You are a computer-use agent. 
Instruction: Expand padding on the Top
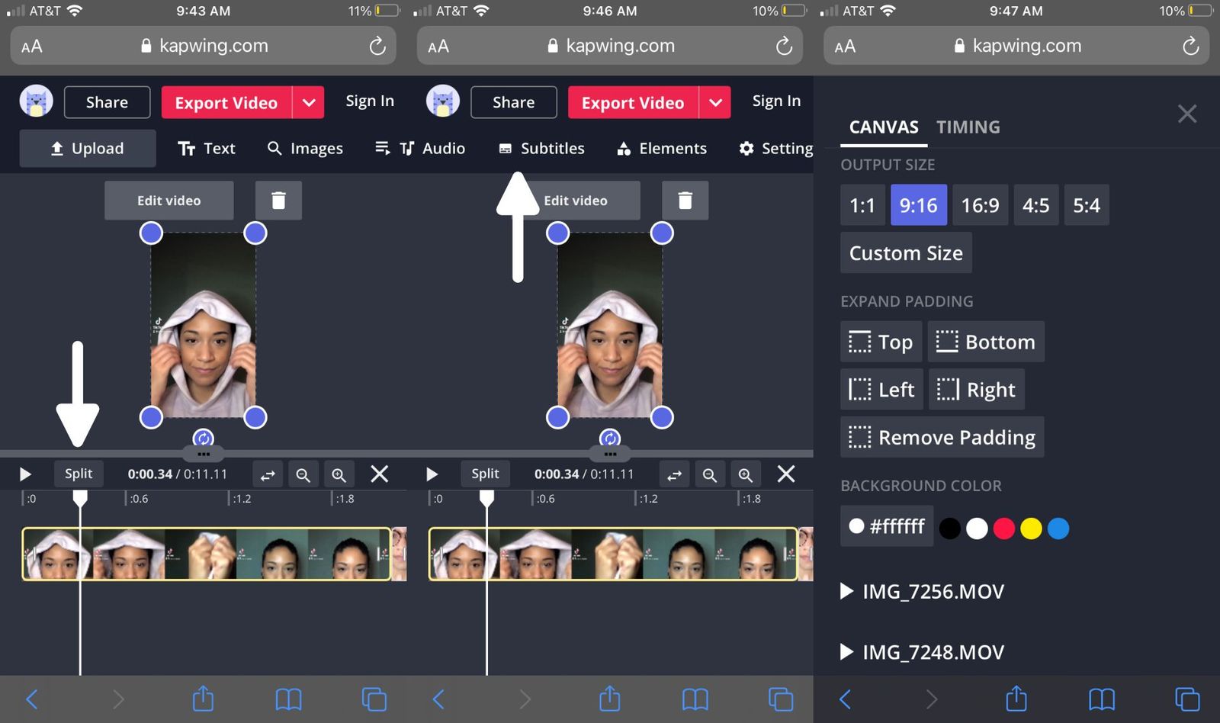[881, 342]
